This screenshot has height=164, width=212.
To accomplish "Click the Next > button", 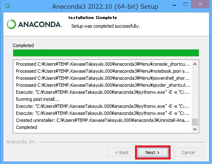I will [153, 152].
